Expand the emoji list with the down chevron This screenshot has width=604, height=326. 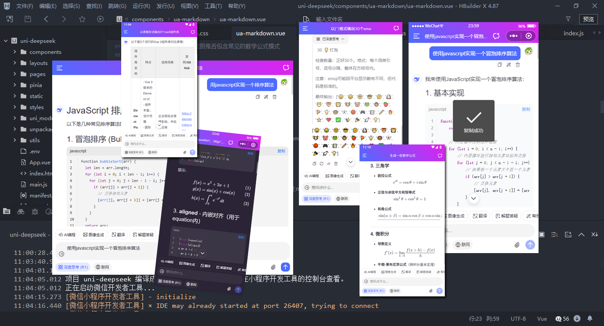coord(351,162)
